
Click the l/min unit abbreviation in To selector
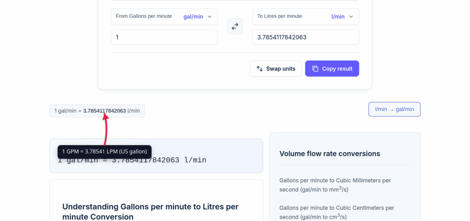pos(338,16)
